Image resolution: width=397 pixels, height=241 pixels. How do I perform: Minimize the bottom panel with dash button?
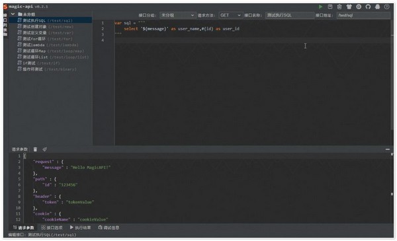coord(388,149)
